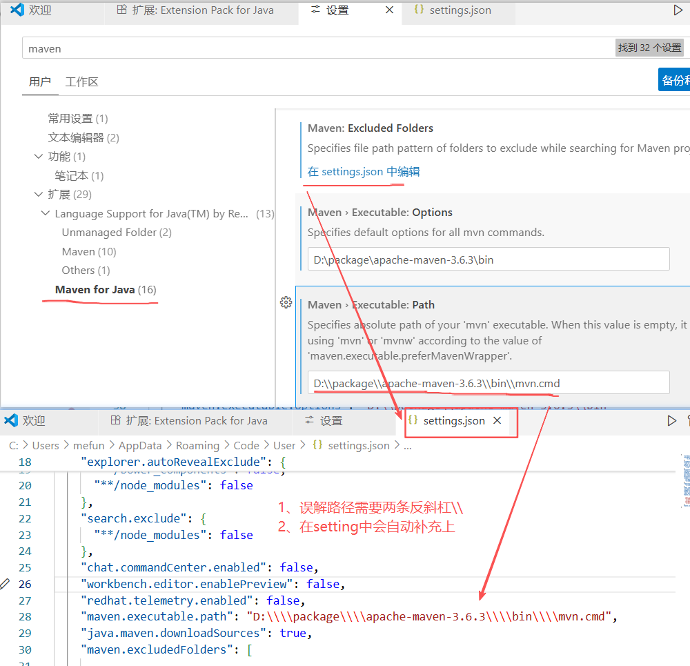Viewport: 690px width, 666px height.
Task: Open 常用设置 (1) category
Action: point(78,119)
